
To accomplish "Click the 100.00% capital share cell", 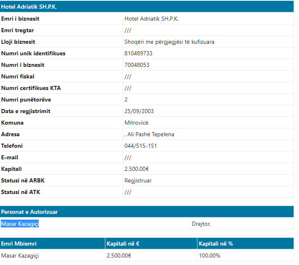I will (x=209, y=256).
